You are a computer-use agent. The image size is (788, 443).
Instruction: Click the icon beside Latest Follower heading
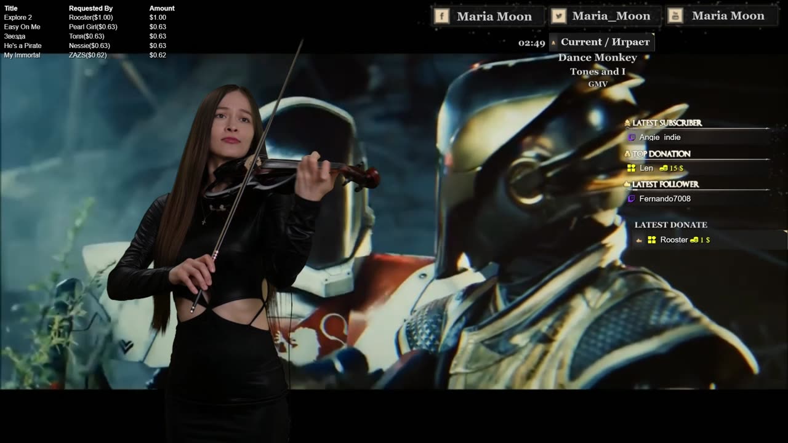tap(627, 184)
